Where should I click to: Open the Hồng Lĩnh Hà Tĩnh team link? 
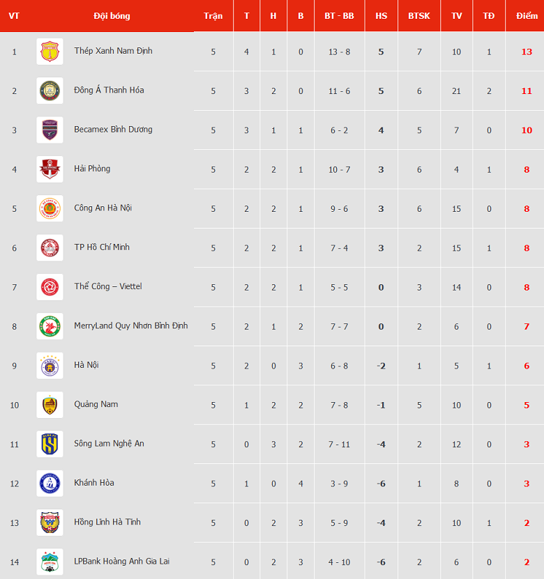[107, 522]
